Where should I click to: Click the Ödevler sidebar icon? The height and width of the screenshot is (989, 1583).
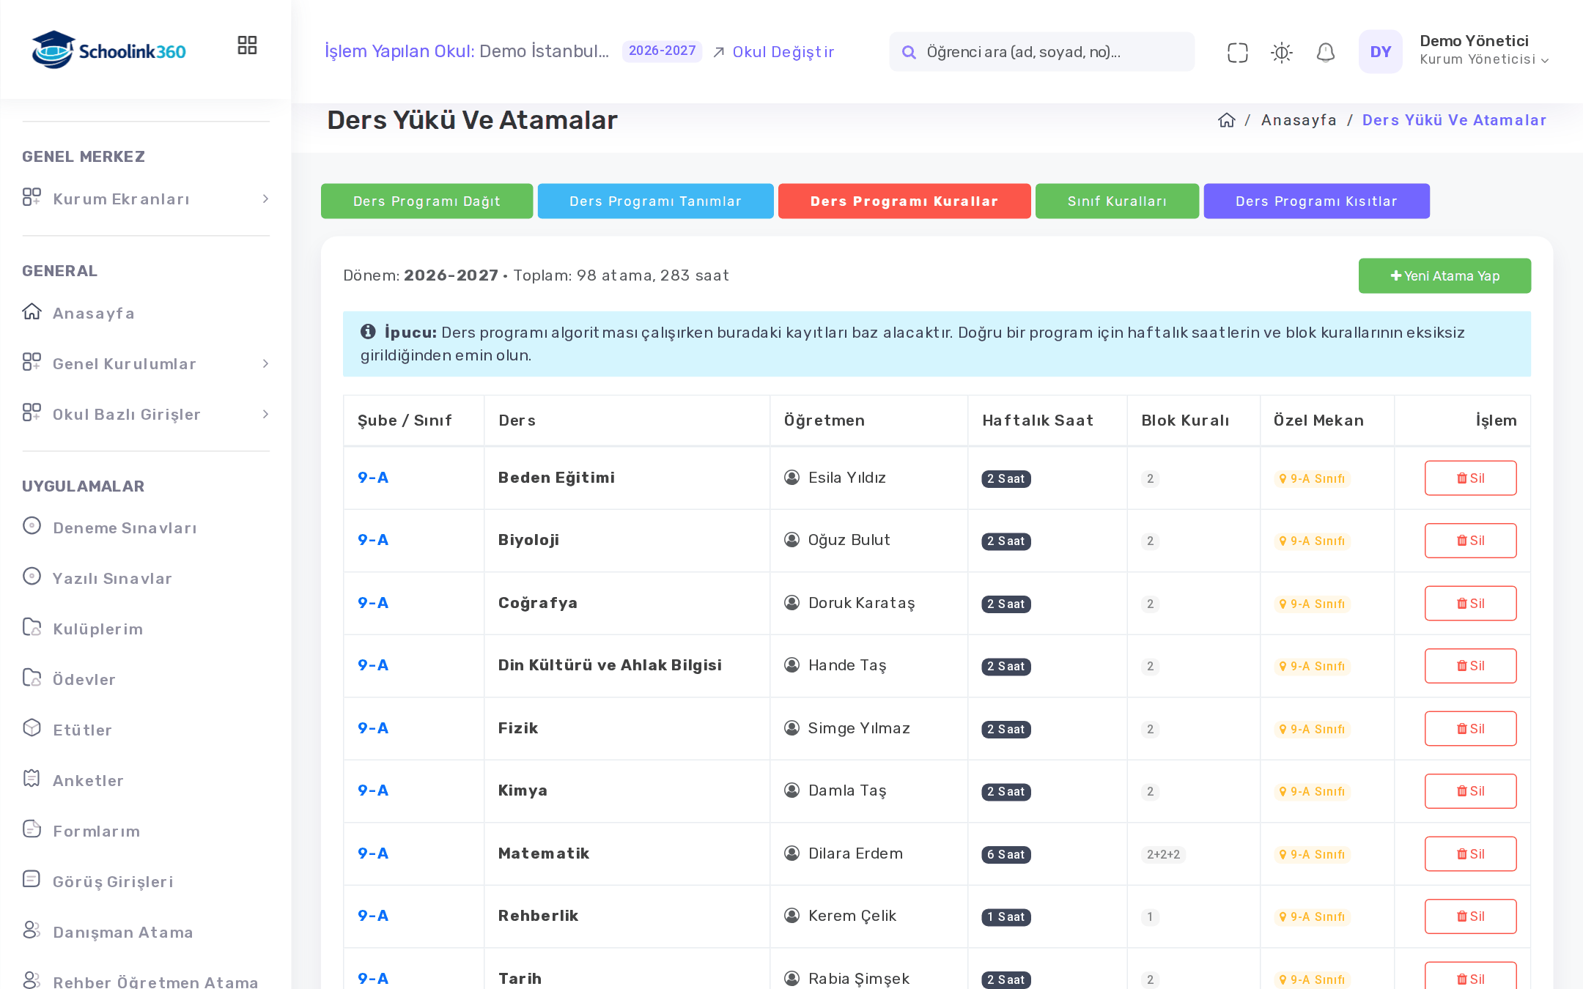tap(32, 678)
